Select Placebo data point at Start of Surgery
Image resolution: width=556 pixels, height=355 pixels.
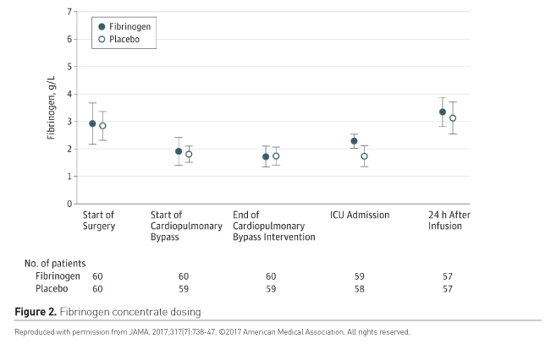click(102, 126)
